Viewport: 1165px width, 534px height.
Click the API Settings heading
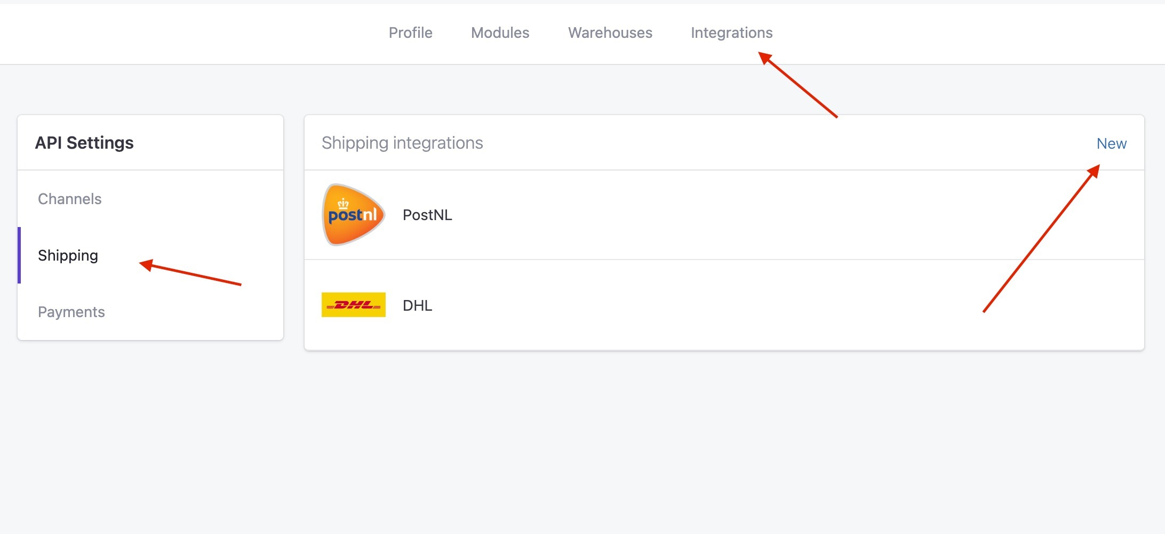tap(84, 143)
